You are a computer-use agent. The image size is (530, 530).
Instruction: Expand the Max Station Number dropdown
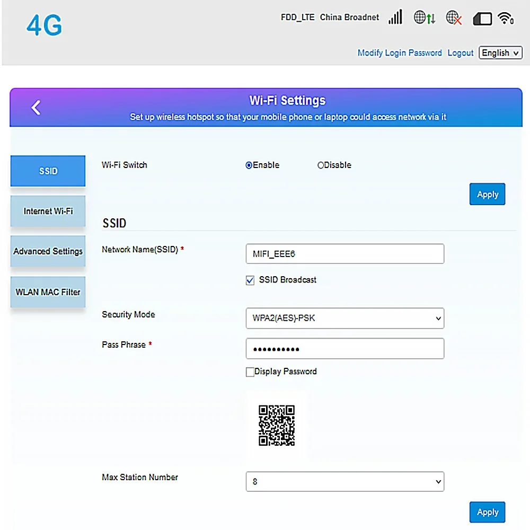point(344,482)
